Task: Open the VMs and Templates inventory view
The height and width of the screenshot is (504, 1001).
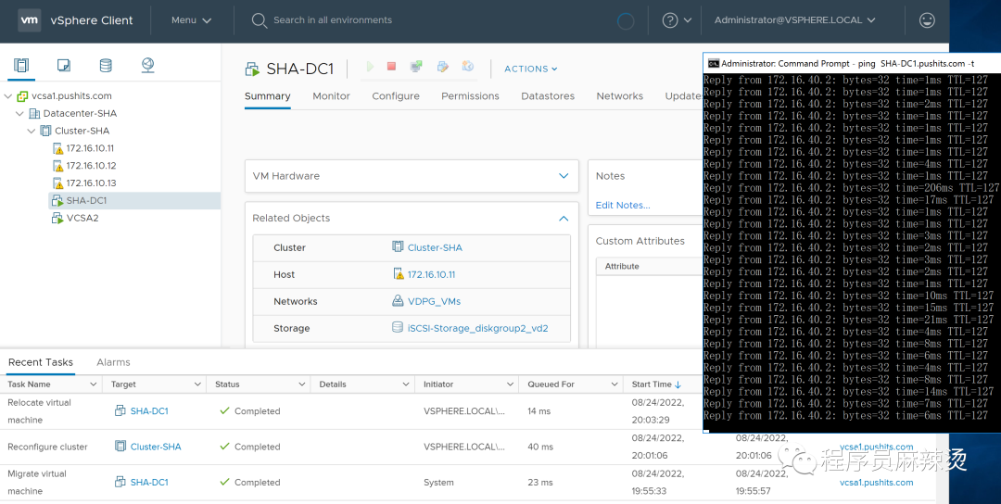Action: [x=64, y=65]
